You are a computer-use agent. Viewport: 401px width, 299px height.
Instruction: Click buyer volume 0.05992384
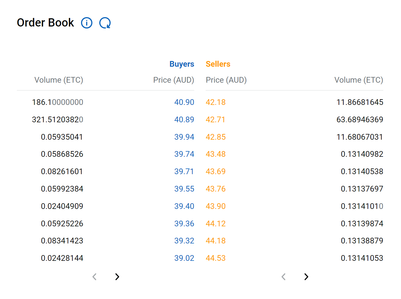(62, 189)
